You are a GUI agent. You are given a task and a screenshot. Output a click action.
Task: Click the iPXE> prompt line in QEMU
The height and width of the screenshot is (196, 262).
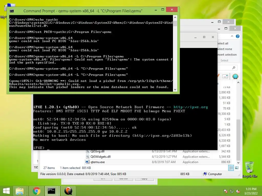(39, 148)
